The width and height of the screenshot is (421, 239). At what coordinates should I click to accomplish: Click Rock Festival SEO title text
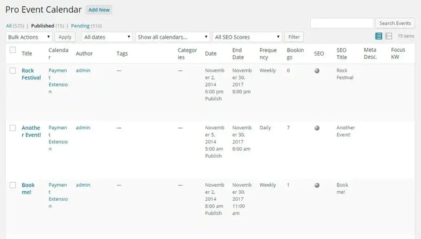(345, 74)
